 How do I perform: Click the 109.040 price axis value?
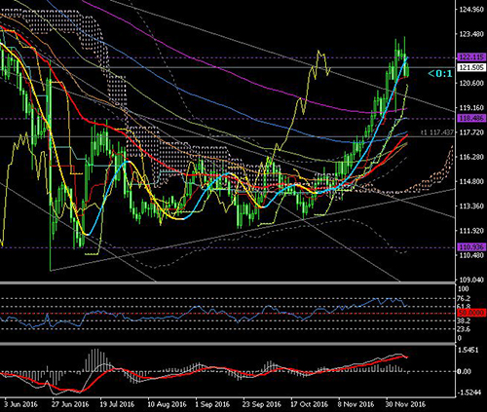coord(471,280)
